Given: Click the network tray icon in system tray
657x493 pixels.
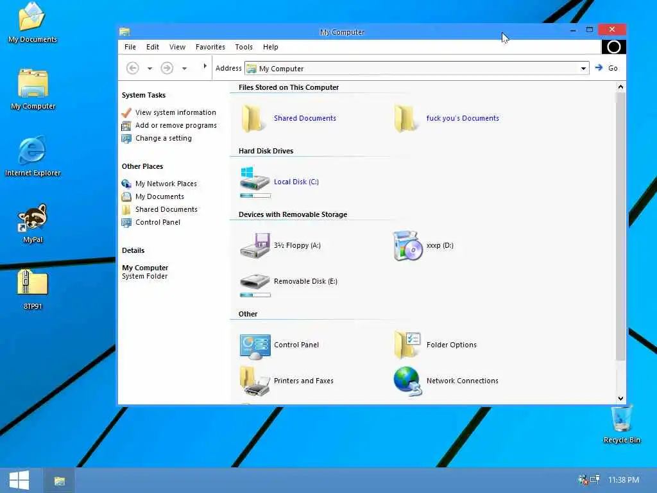Looking at the screenshot, I should (x=595, y=480).
